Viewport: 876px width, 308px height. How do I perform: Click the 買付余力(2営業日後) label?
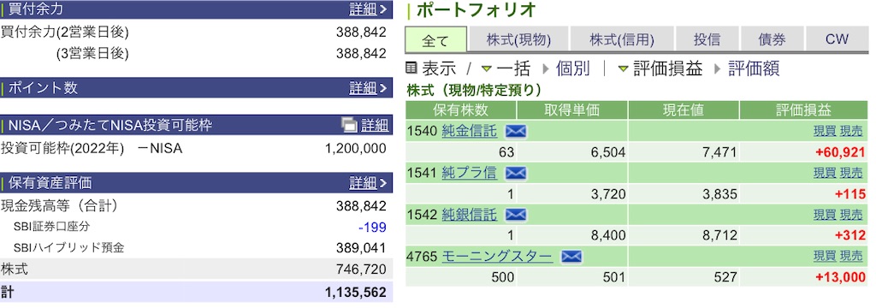click(x=65, y=33)
